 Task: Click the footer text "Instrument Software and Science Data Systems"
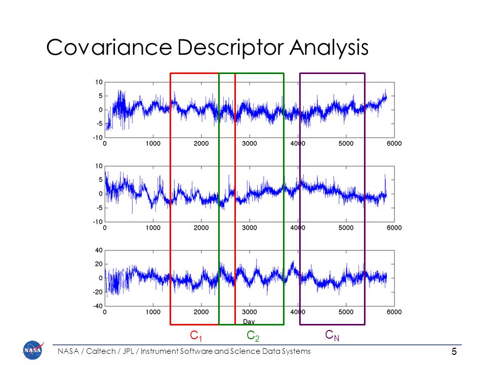tap(225, 351)
